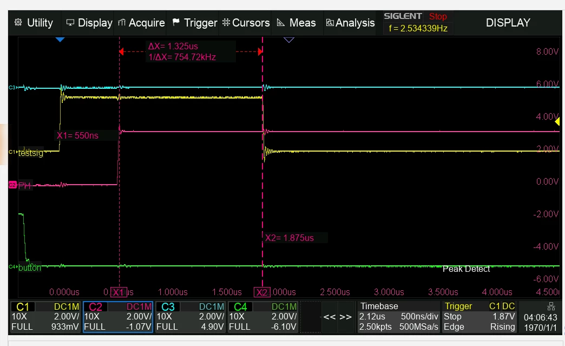This screenshot has width=565, height=346.
Task: Click the << previous page arrow
Action: click(x=330, y=317)
